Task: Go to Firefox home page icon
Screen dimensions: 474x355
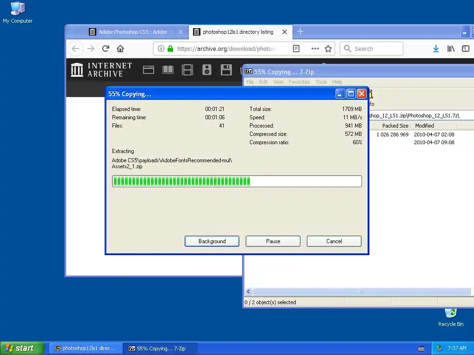Action: (120, 49)
